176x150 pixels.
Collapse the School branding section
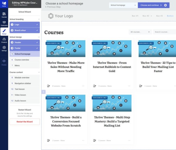[x=39, y=19]
